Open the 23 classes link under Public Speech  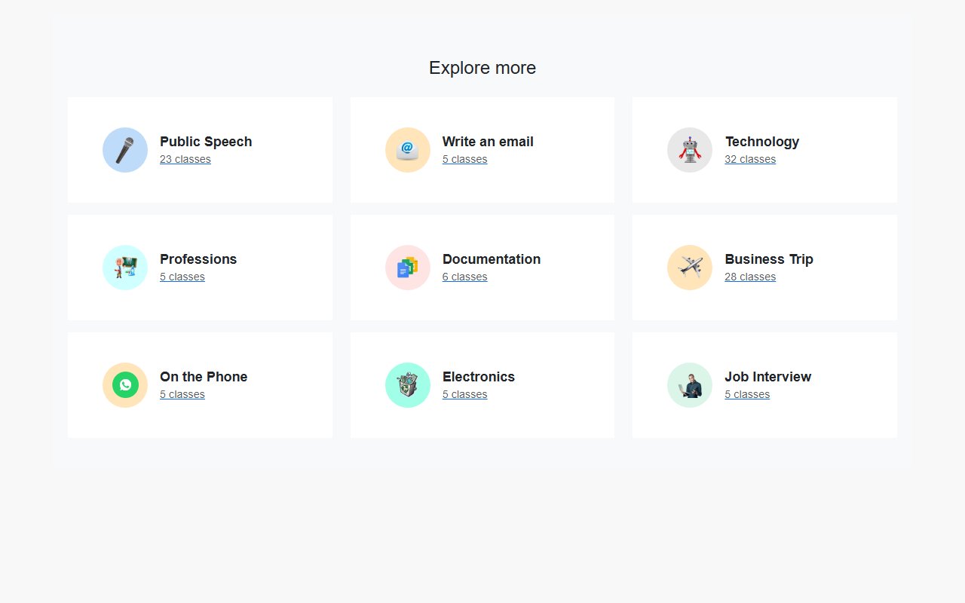[185, 159]
